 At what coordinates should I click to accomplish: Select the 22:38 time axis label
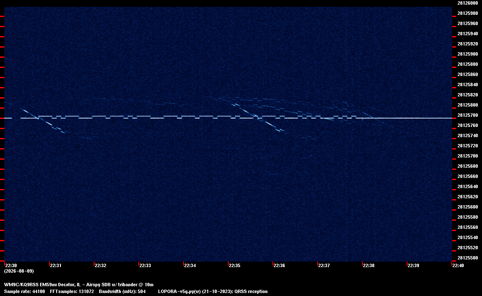[x=369, y=265]
